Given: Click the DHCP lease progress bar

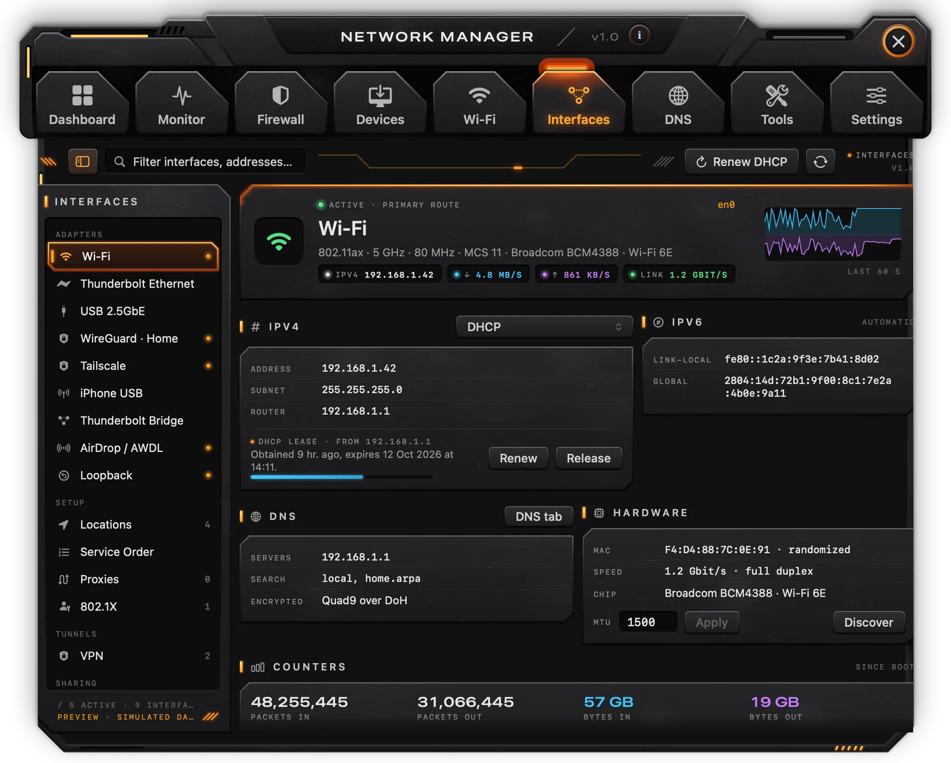Looking at the screenshot, I should (341, 477).
